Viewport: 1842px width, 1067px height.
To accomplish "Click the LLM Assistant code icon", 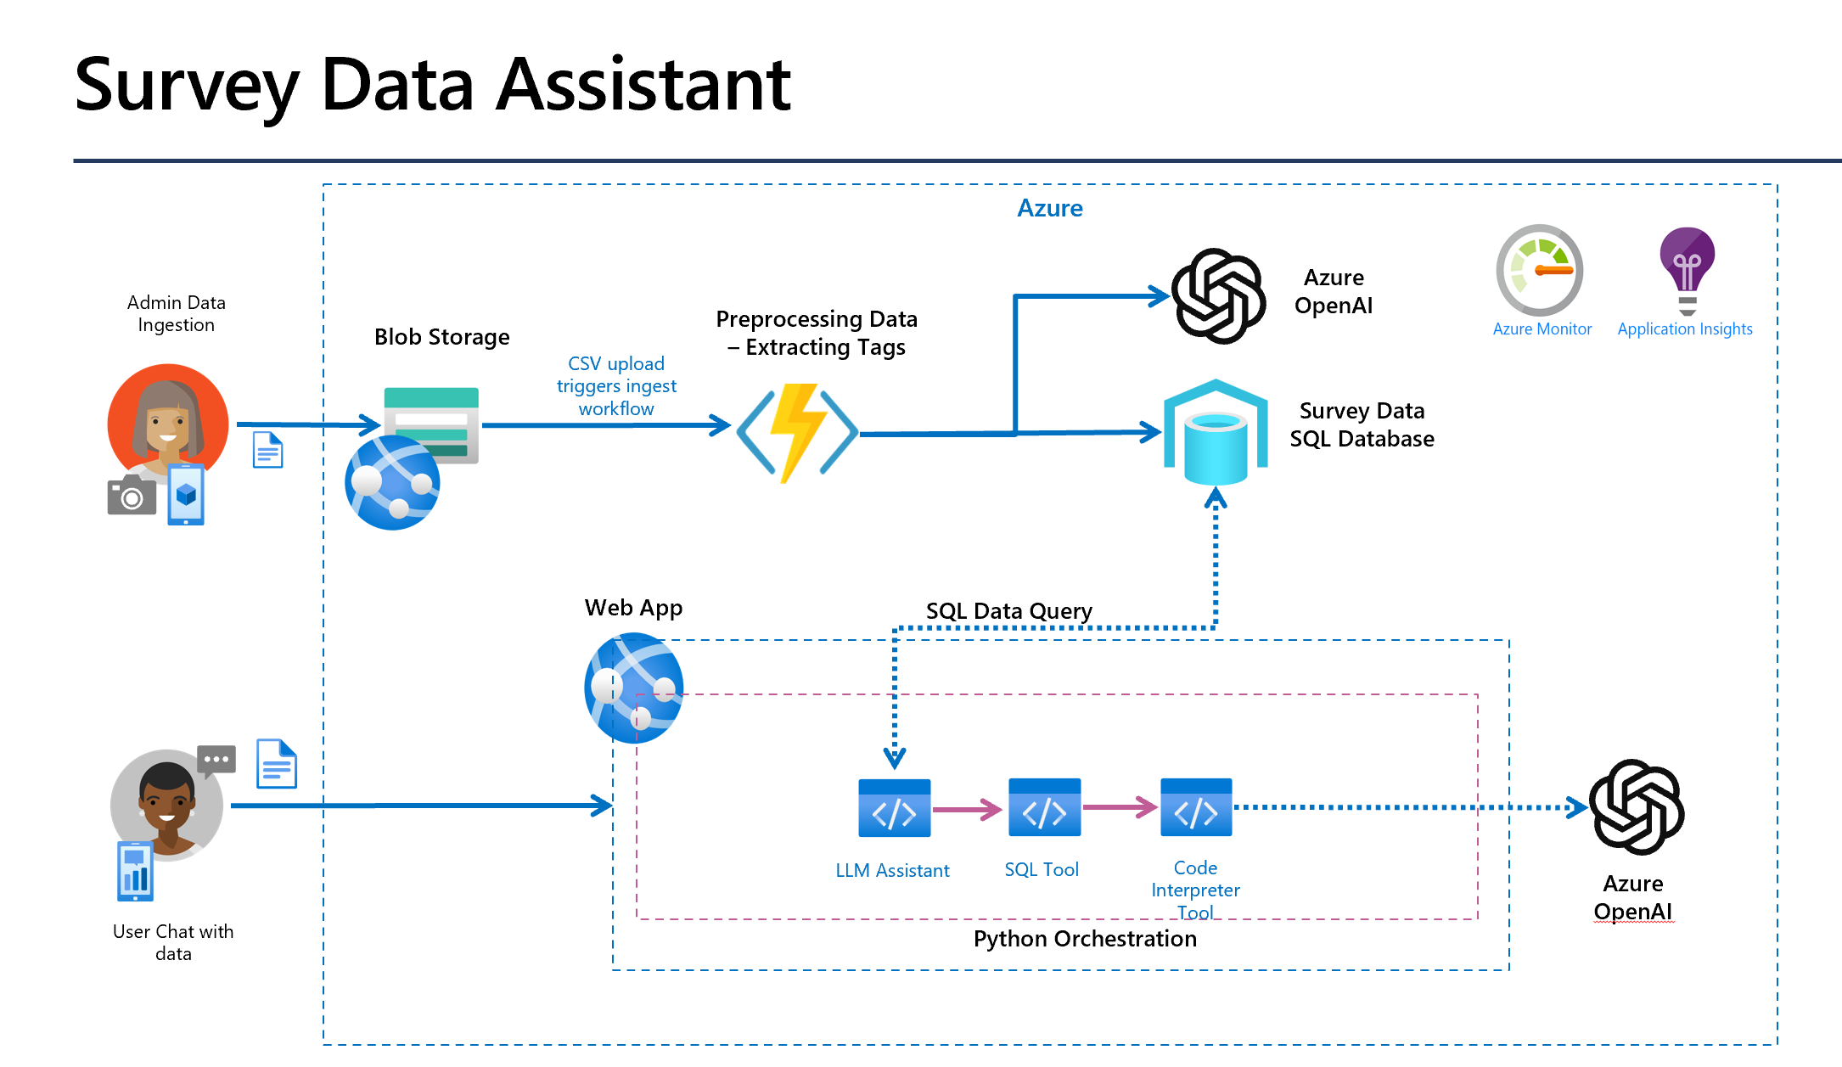I will (x=894, y=808).
